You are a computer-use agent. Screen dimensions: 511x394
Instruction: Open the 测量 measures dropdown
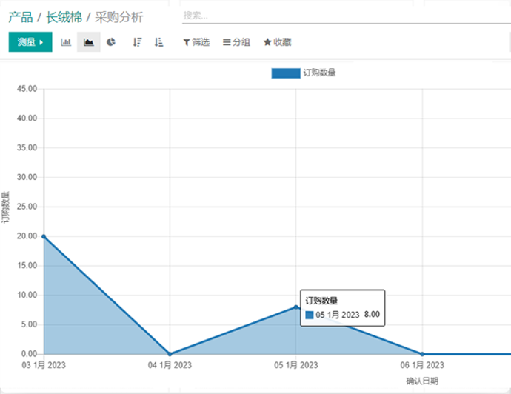pyautogui.click(x=30, y=42)
